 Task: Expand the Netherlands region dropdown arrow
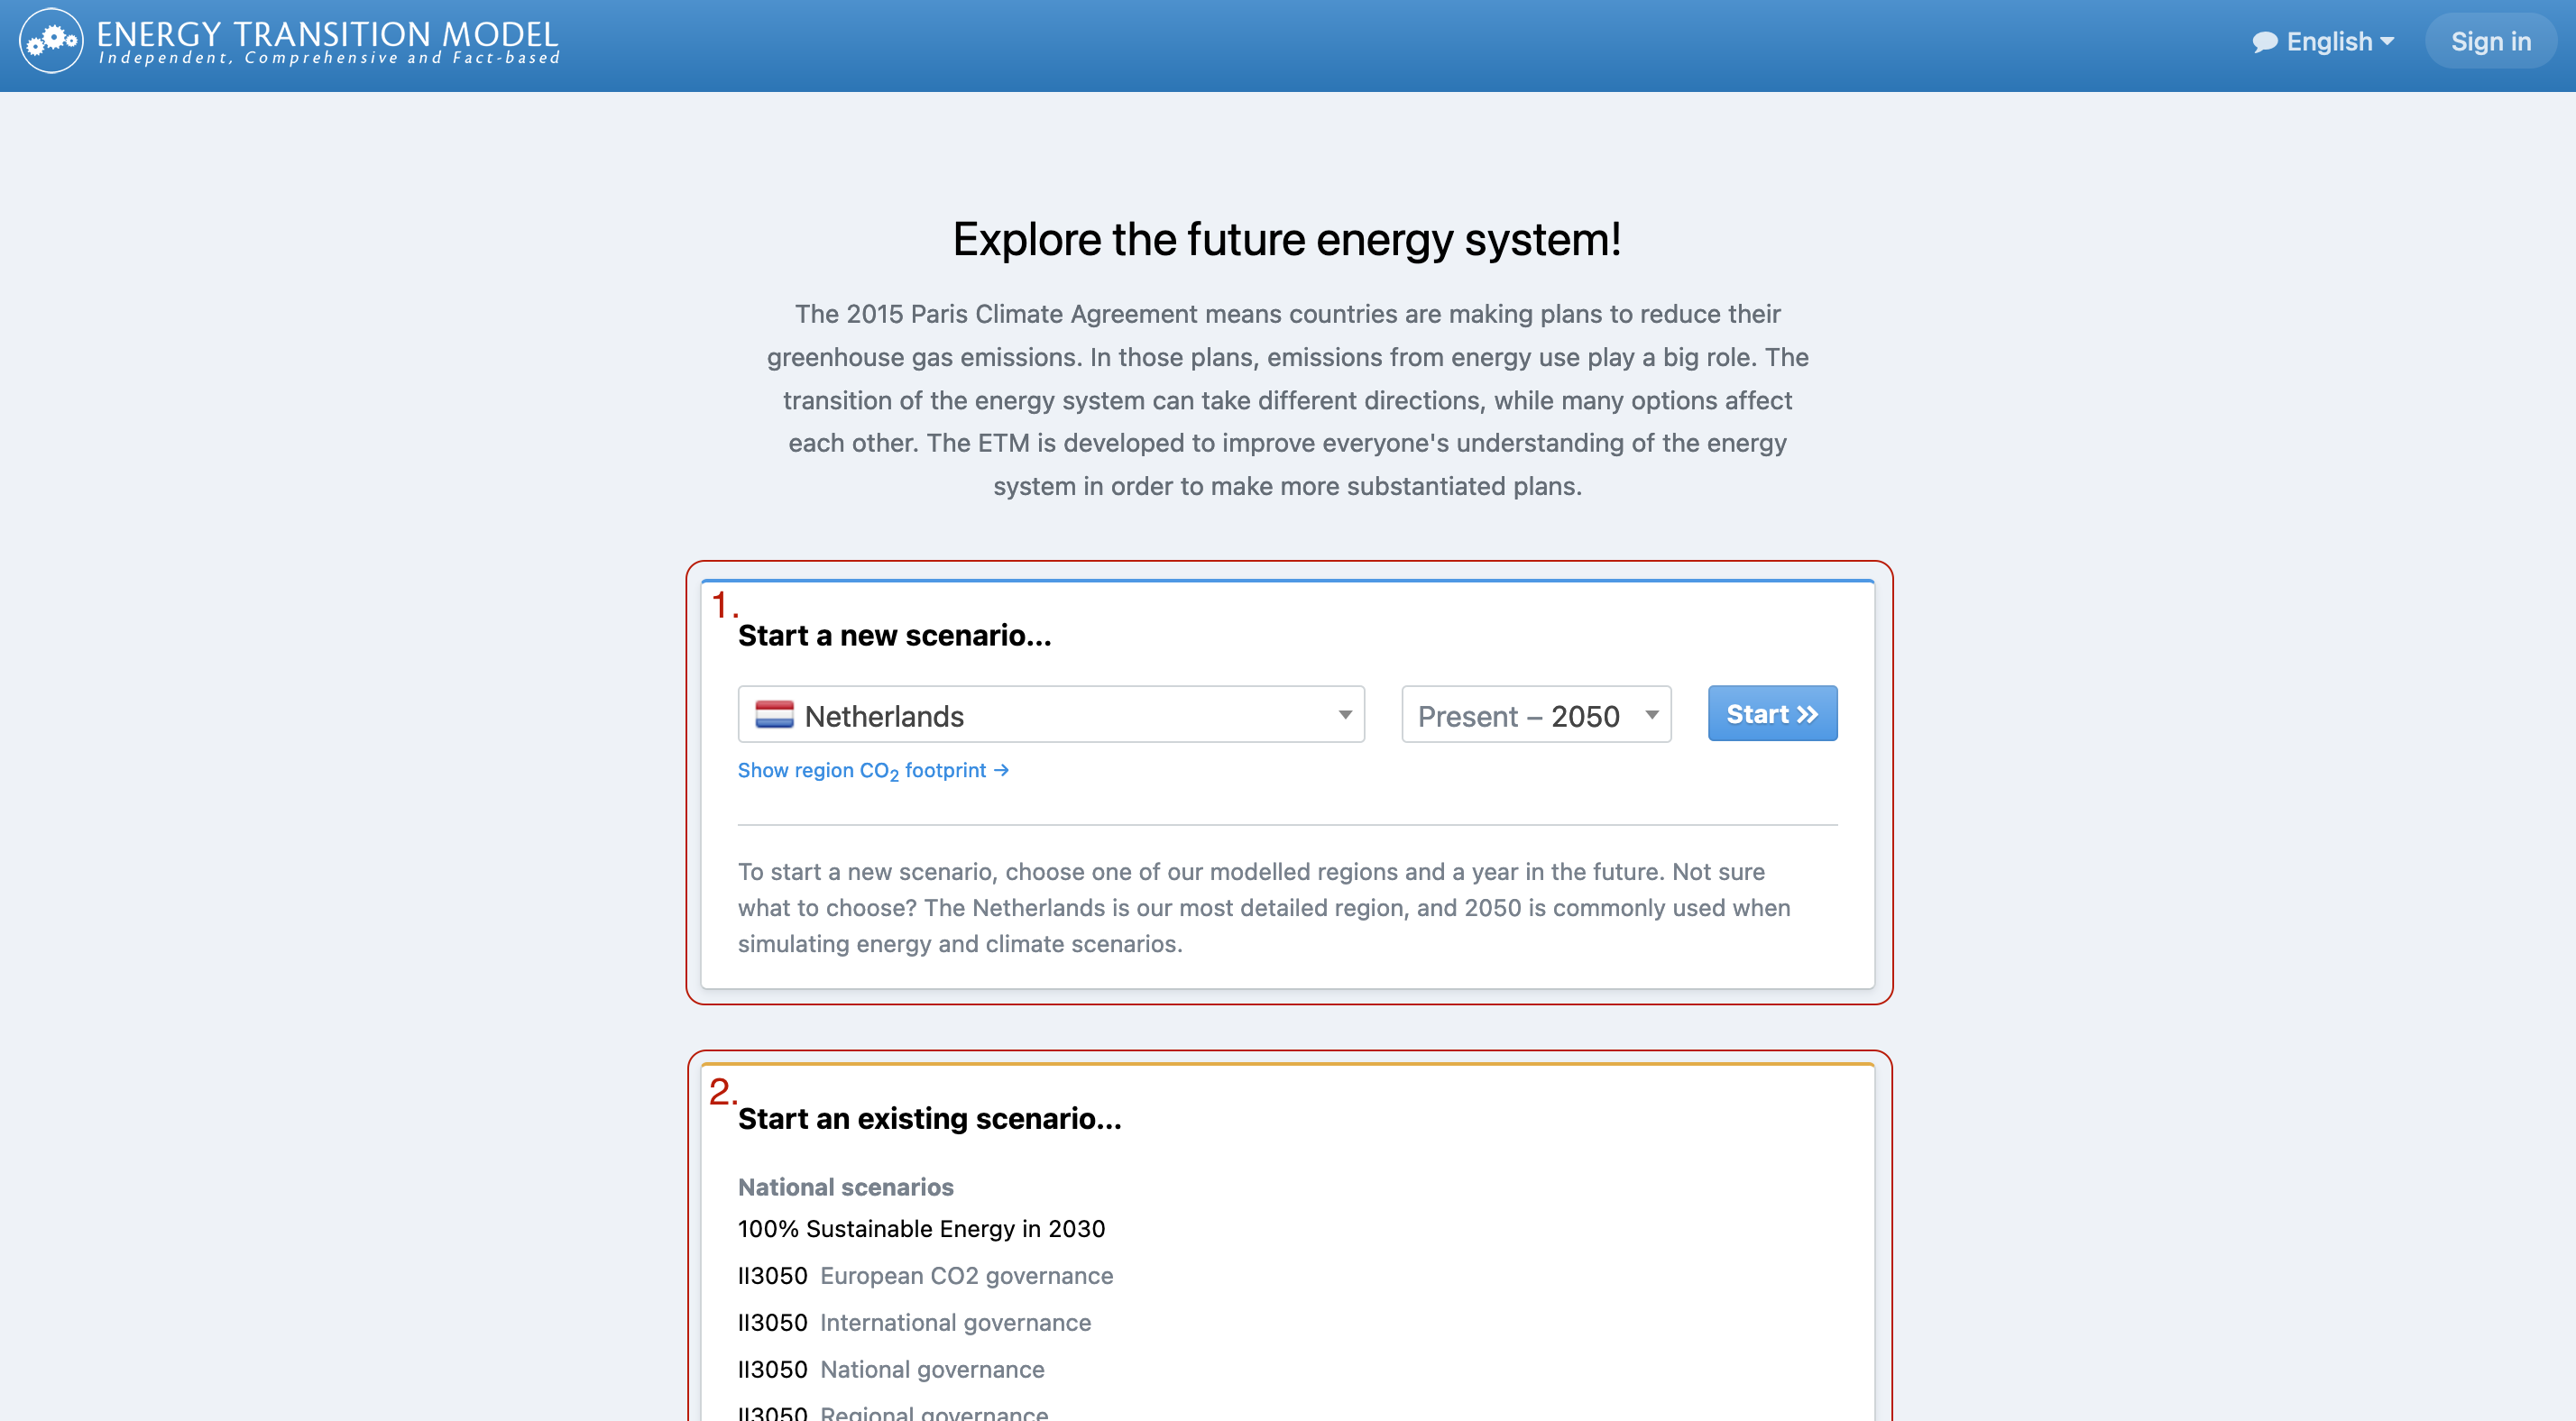(x=1345, y=715)
